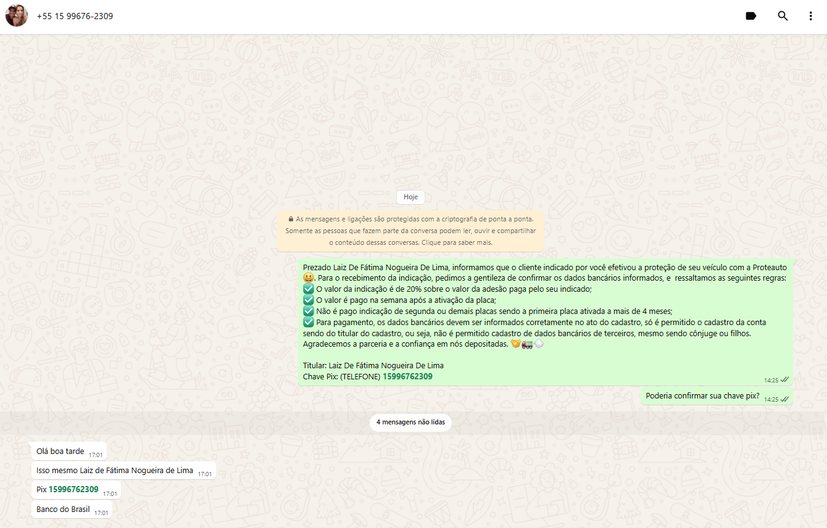Click double-check receipt on the long Proteauto message
This screenshot has width=827, height=528.
pos(784,380)
